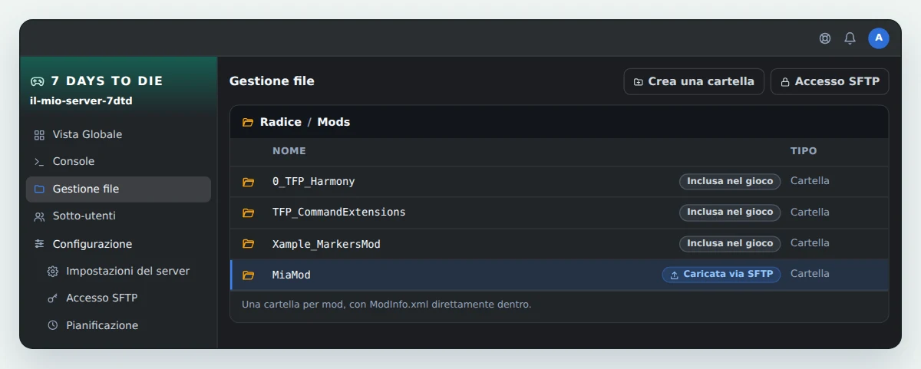Click the ModInfo.xml hint text below the list
The image size is (921, 369).
click(386, 305)
